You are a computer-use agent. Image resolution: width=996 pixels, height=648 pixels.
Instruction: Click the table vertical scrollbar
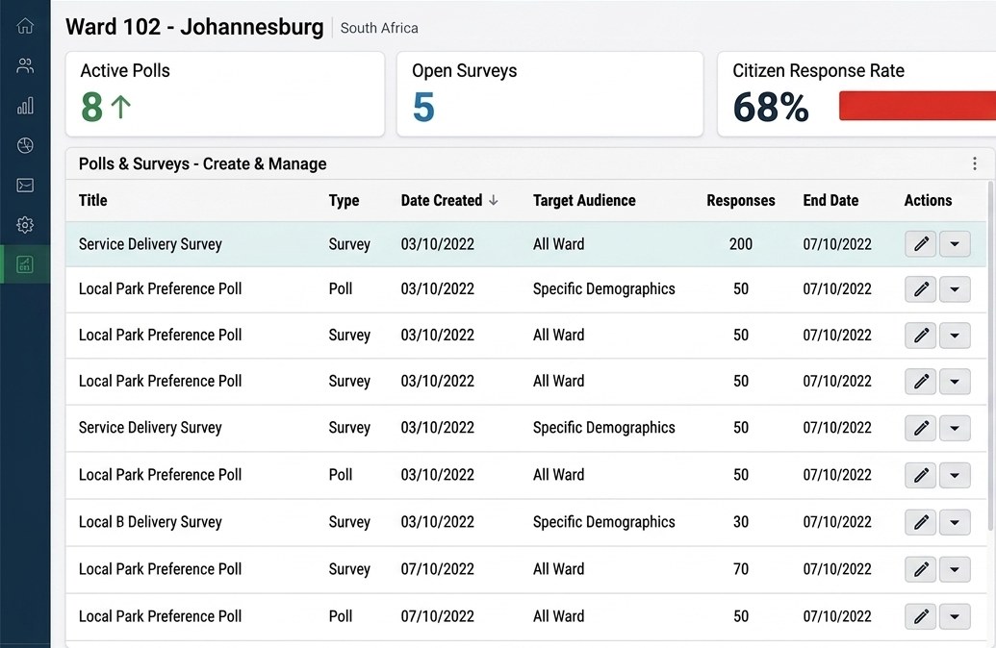[991, 356]
